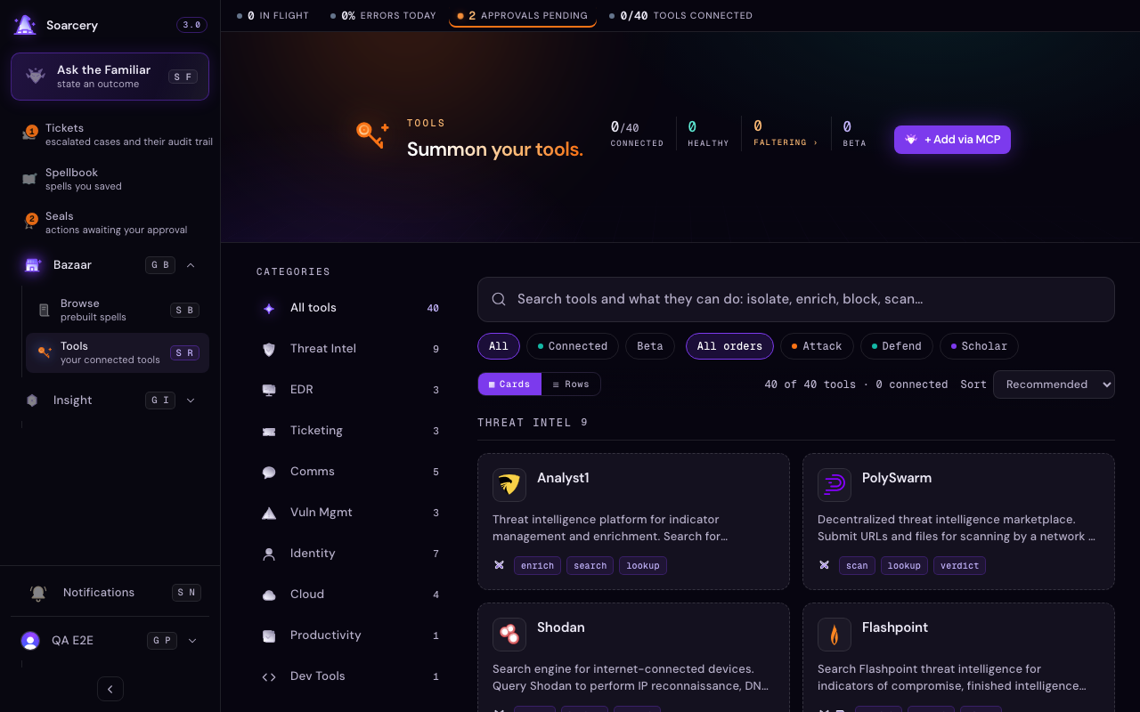Viewport: 1140px width, 712px height.
Task: Click the Cloud category icon
Action: coord(269,595)
